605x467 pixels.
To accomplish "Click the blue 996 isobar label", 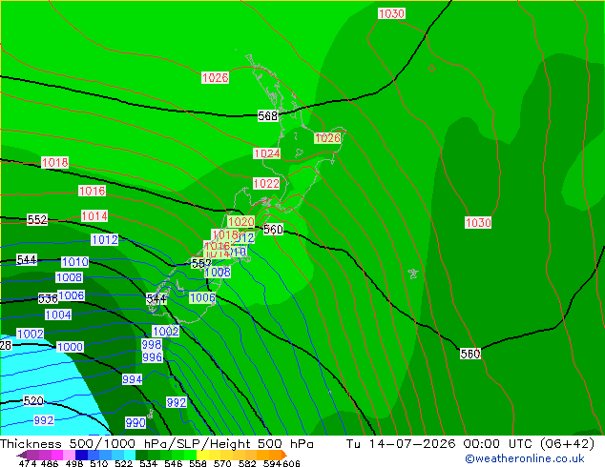I will pyautogui.click(x=152, y=357).
